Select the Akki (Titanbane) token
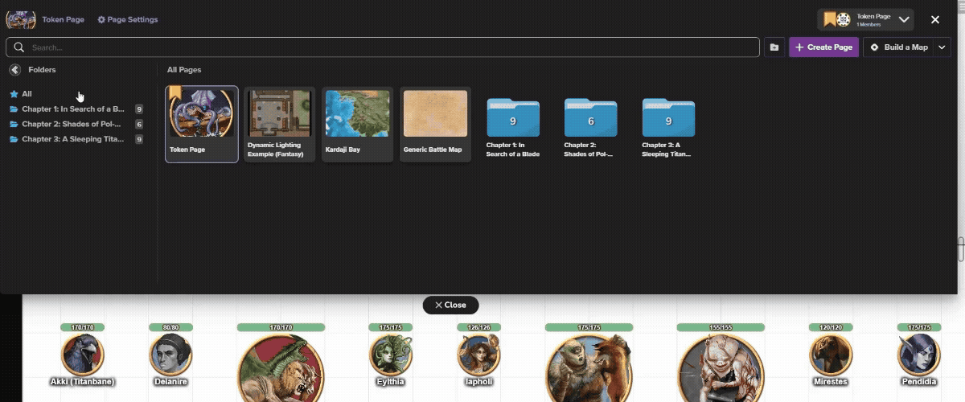The width and height of the screenshot is (965, 402). pos(82,355)
